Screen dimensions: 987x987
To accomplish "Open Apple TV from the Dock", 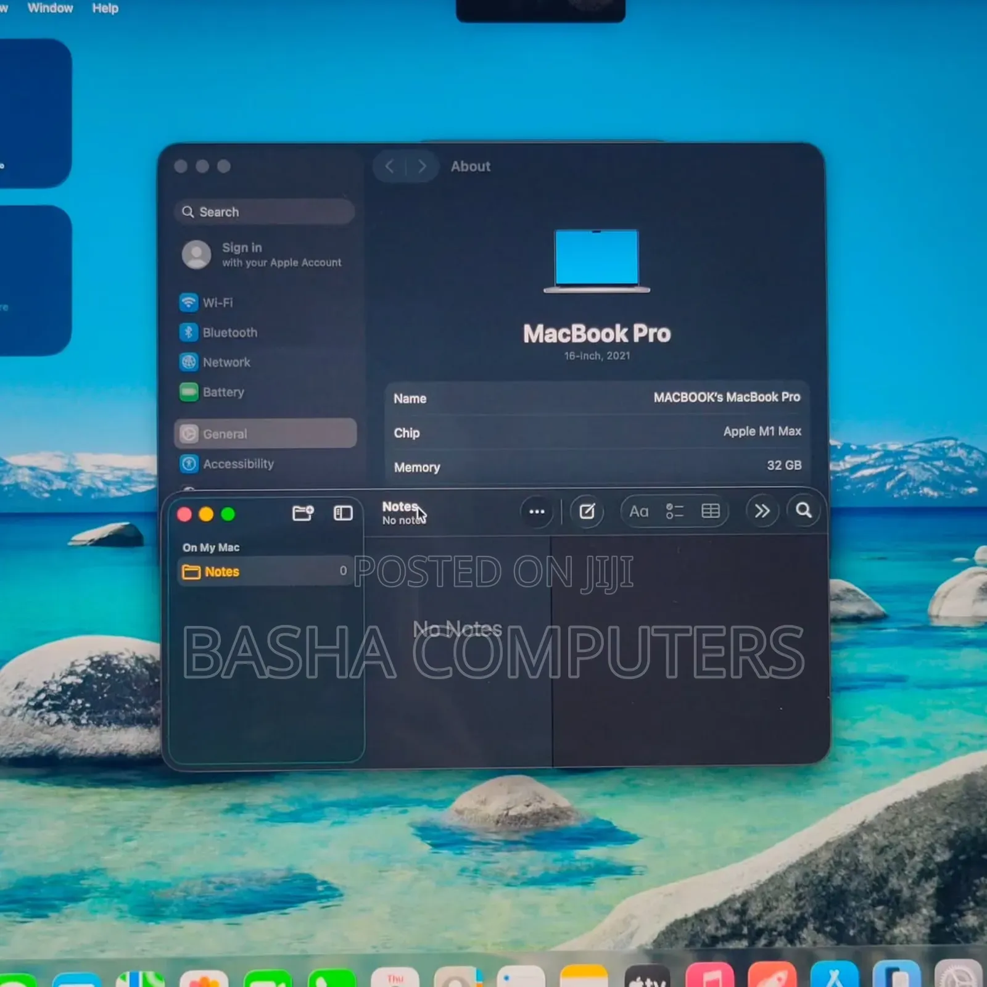I will click(647, 977).
